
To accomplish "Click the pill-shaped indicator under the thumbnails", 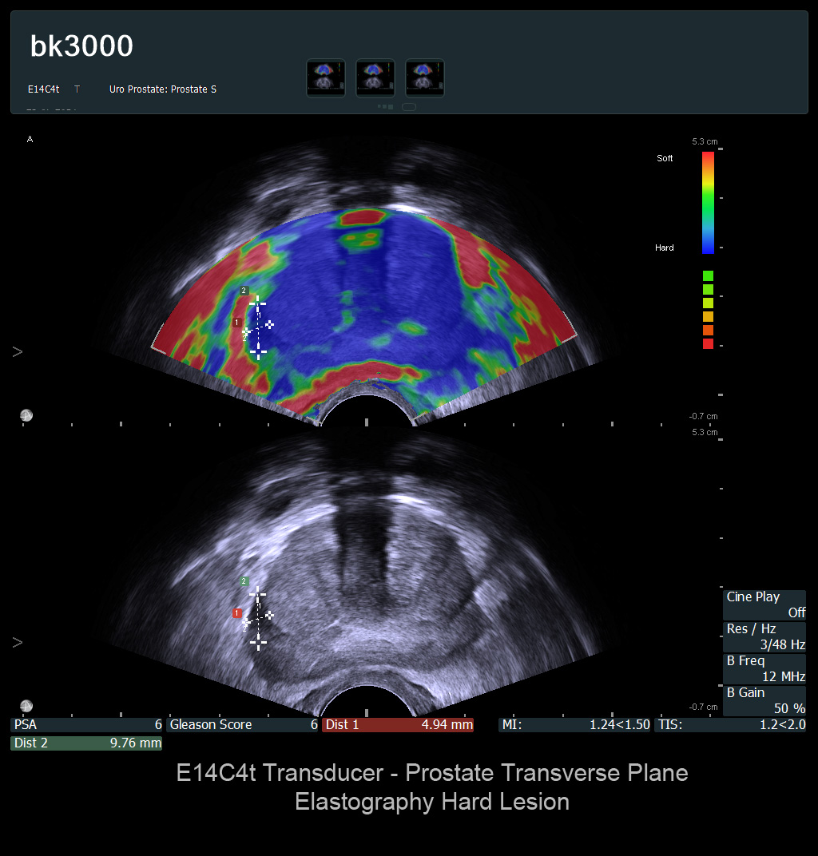I will pyautogui.click(x=408, y=106).
